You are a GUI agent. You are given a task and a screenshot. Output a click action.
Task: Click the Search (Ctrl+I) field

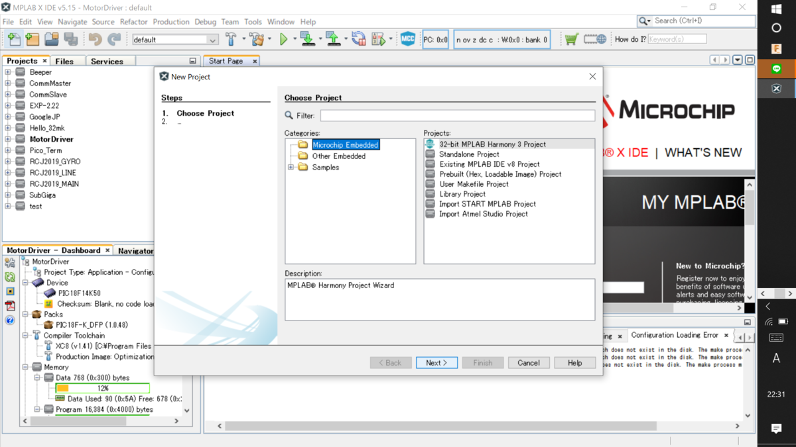[x=703, y=21]
